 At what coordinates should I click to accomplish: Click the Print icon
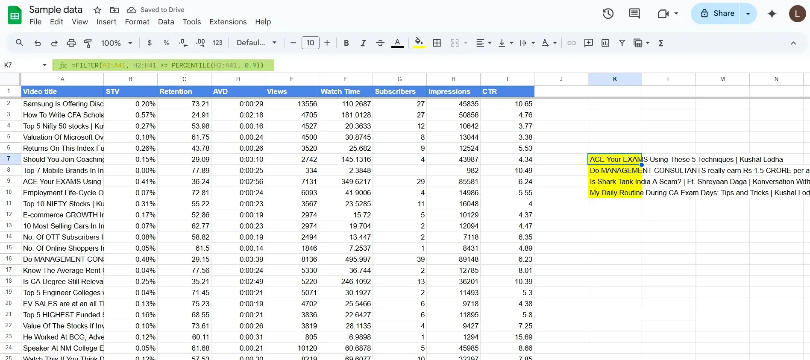[x=71, y=43]
